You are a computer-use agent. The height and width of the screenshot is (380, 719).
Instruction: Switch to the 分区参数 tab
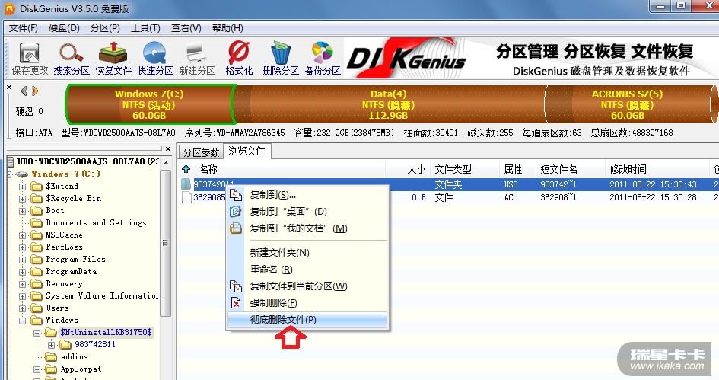point(201,152)
